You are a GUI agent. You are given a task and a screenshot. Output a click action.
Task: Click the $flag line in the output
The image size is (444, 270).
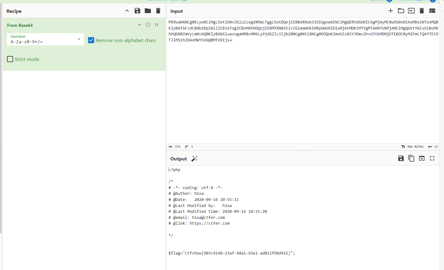(232, 253)
